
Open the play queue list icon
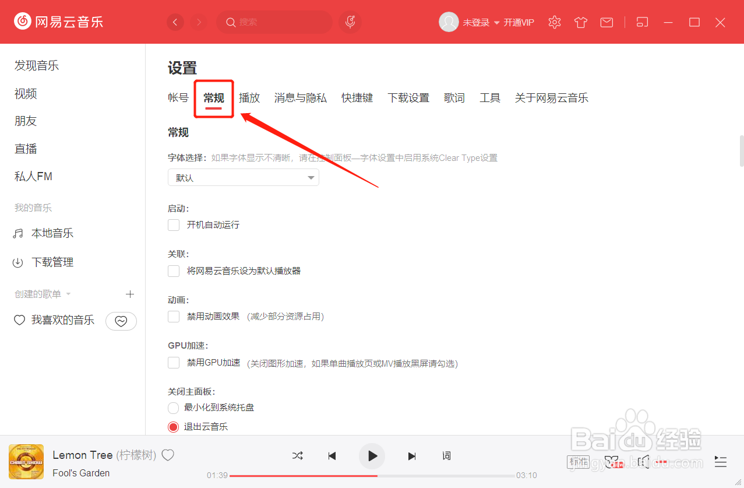(x=720, y=462)
